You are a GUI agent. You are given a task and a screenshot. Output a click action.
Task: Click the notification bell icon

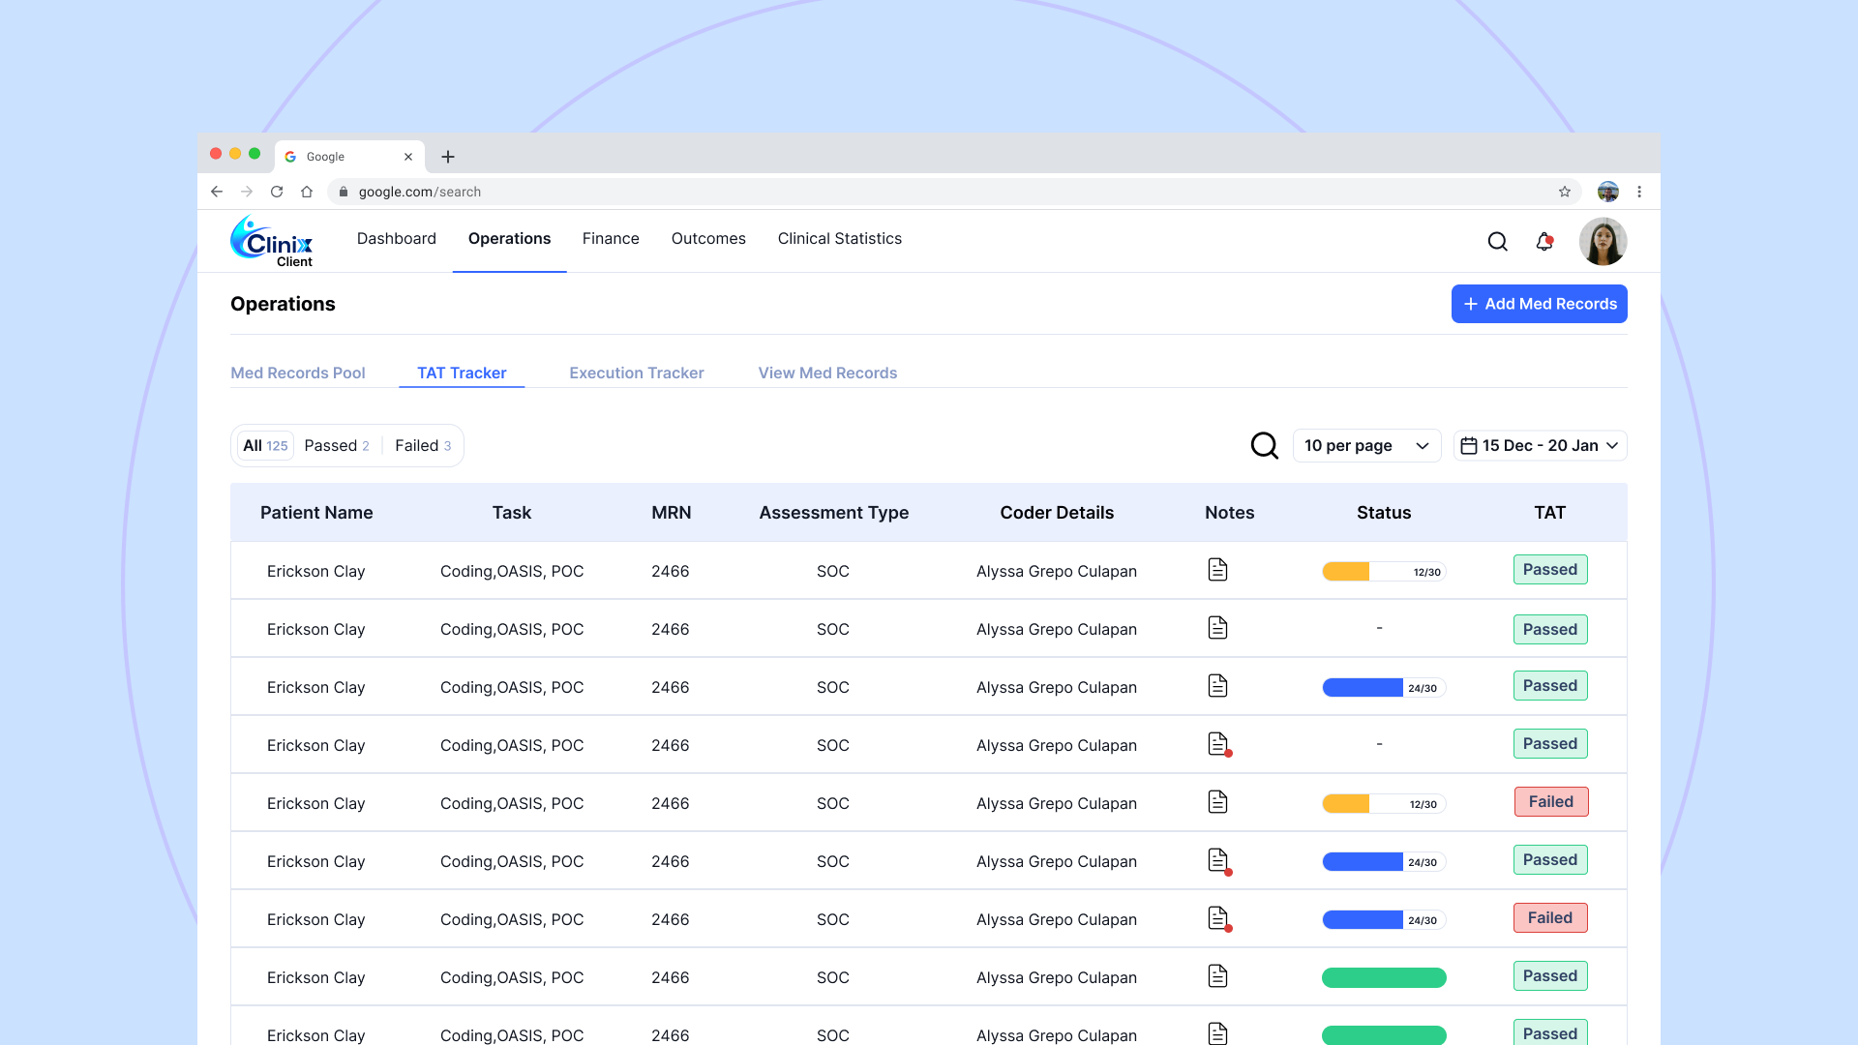tap(1544, 242)
